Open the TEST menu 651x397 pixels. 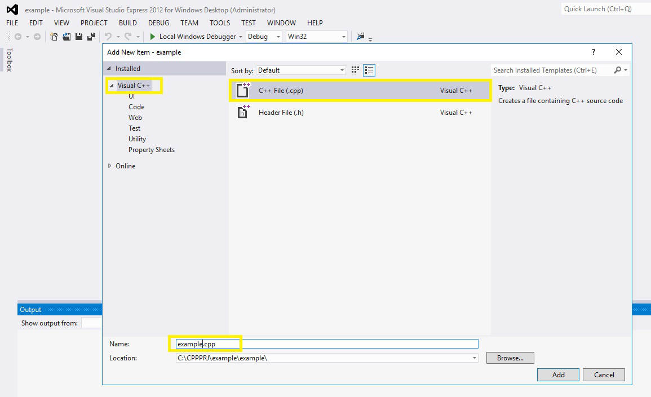point(248,23)
